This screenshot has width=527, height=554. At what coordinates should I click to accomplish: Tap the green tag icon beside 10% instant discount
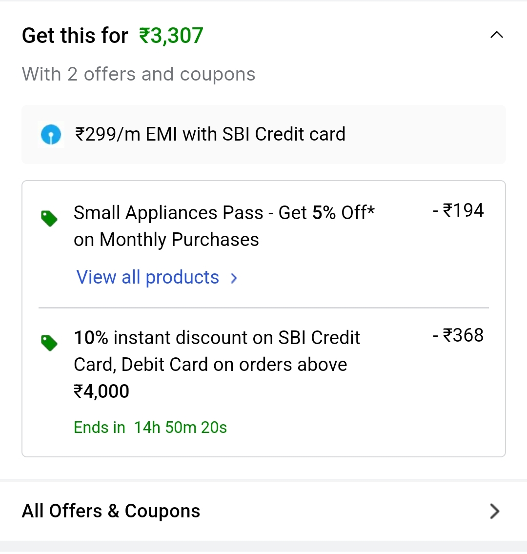[x=49, y=343]
